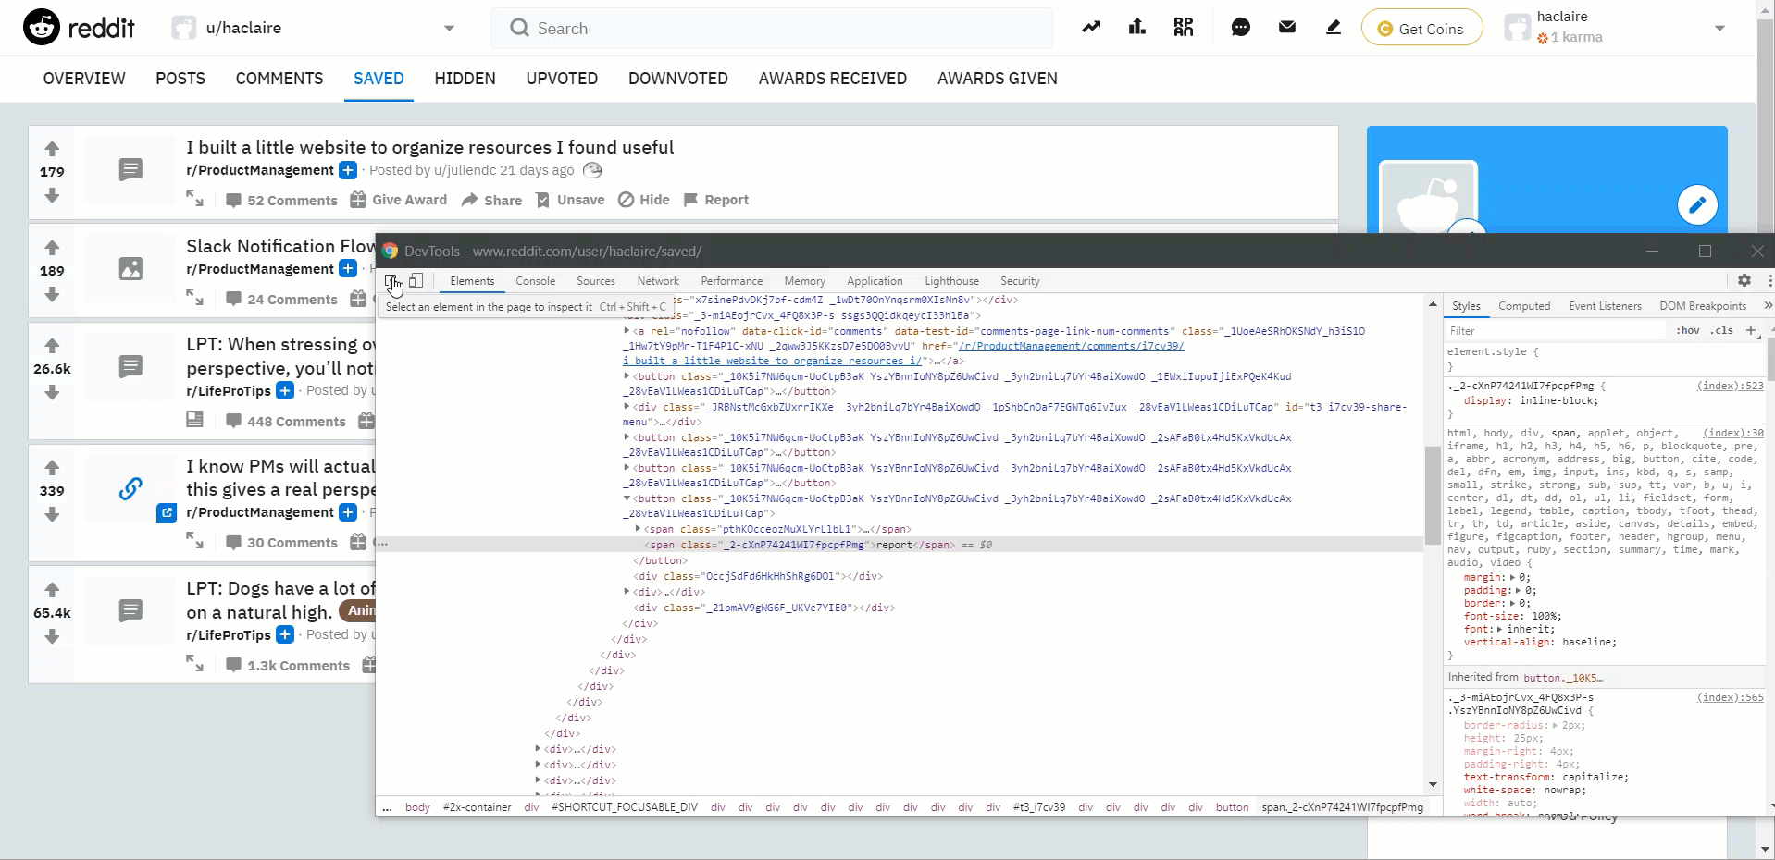1775x860 pixels.
Task: Click the new style rule plus icon
Action: (1751, 330)
